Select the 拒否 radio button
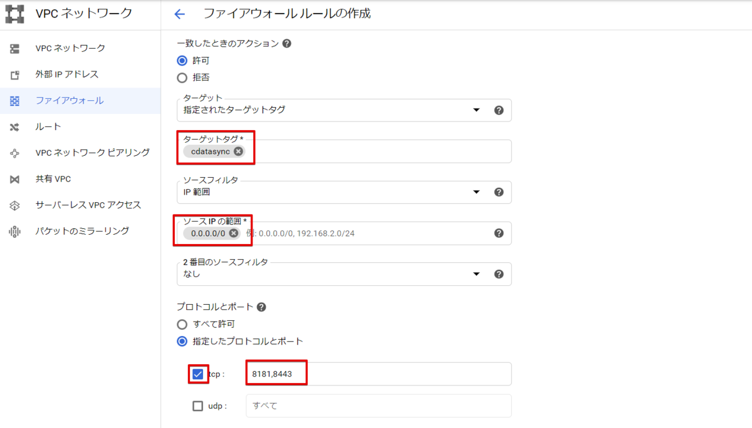The height and width of the screenshot is (428, 752). 182,78
